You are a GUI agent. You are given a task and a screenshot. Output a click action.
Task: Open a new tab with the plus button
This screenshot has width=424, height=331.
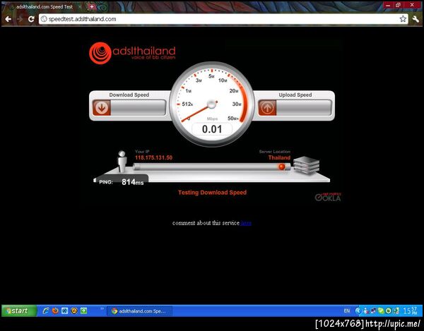tap(92, 7)
